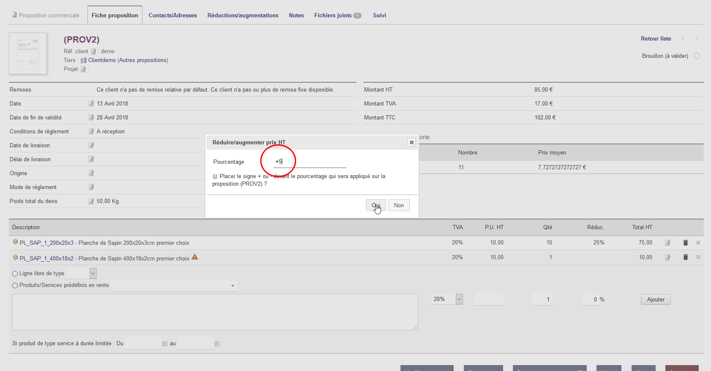Open calendar picker for Du start date
Screen dimensions: 711x371
(165, 344)
